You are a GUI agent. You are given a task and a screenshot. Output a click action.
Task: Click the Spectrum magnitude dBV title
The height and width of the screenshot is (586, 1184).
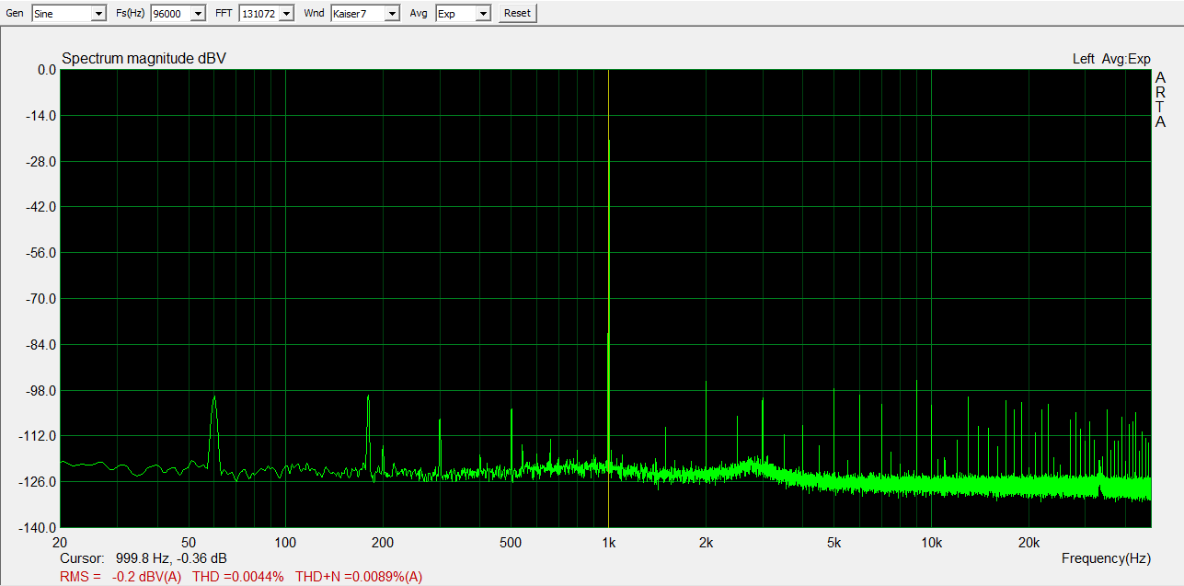click(144, 59)
